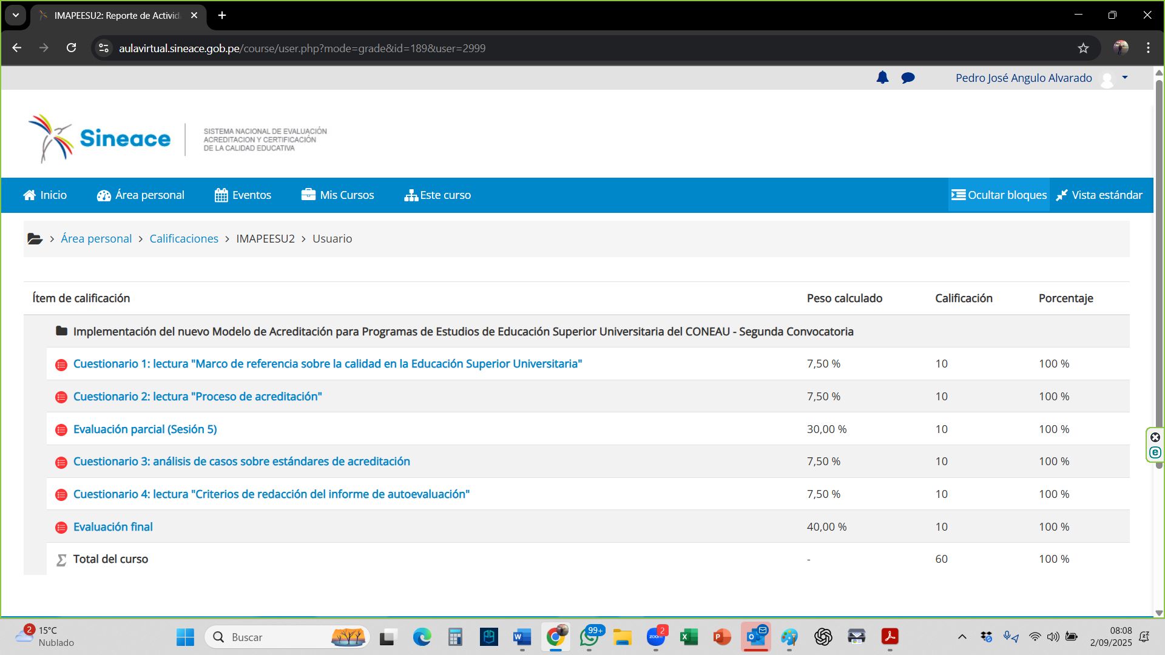Click the notifications bell icon
This screenshot has height=655, width=1165.
pyautogui.click(x=882, y=78)
